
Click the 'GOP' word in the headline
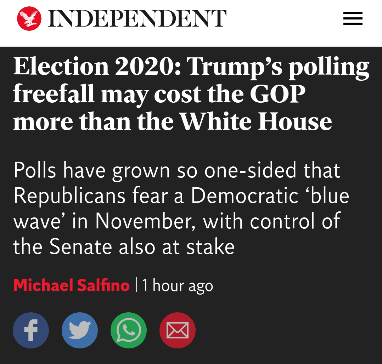click(278, 94)
